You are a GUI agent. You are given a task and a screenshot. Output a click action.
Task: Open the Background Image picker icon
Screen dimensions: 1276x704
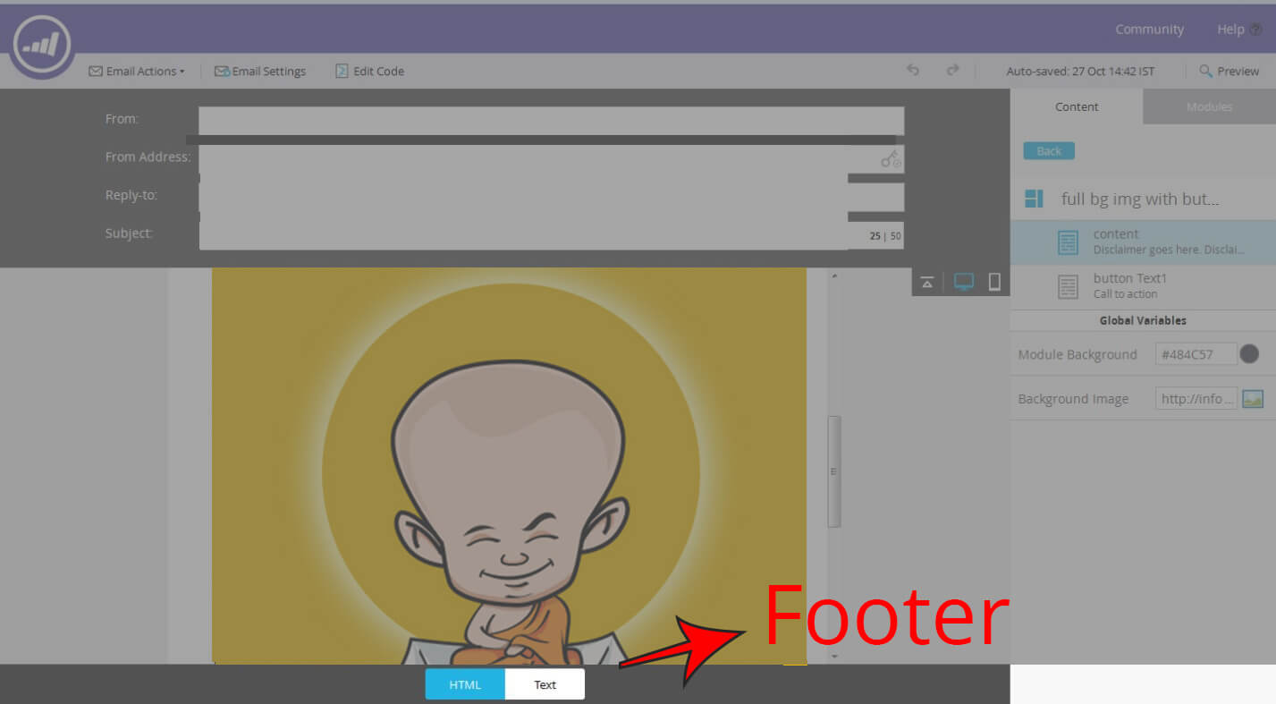coord(1252,399)
